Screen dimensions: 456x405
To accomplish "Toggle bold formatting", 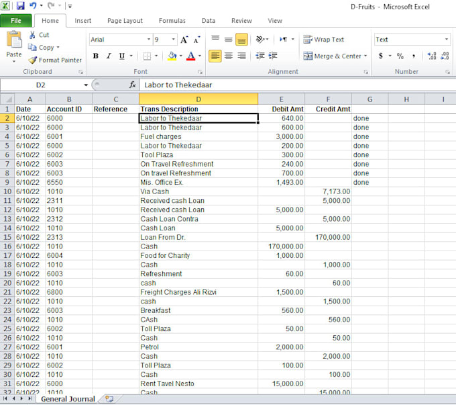I will coord(96,56).
